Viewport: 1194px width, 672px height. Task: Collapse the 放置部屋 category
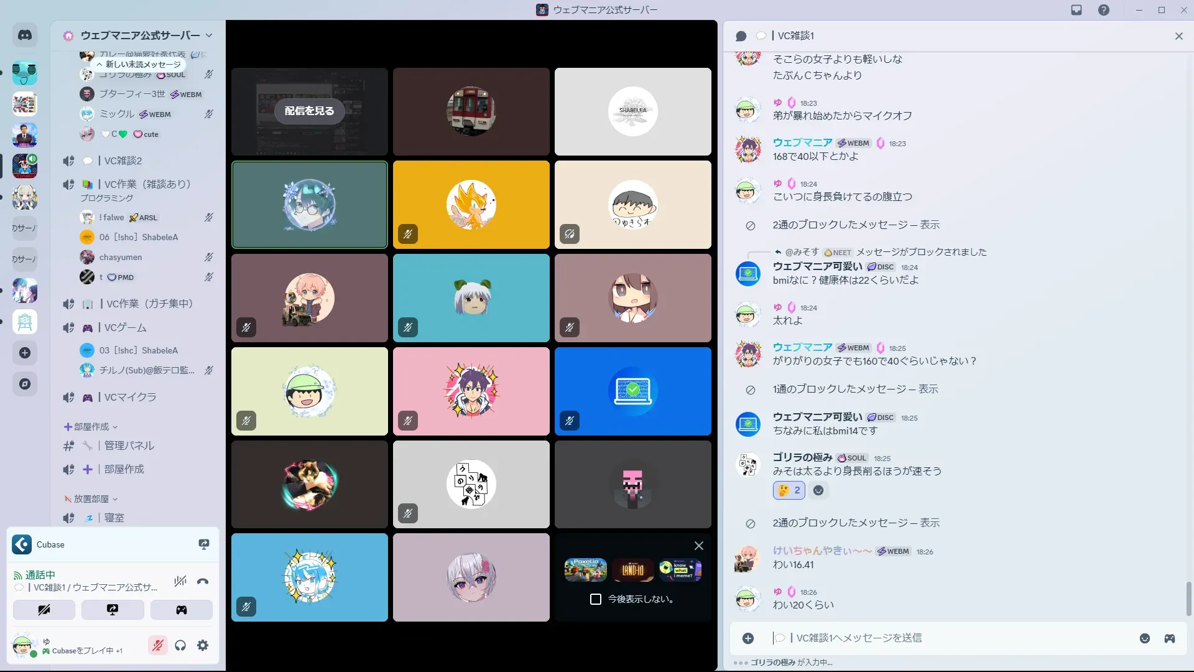(x=91, y=499)
